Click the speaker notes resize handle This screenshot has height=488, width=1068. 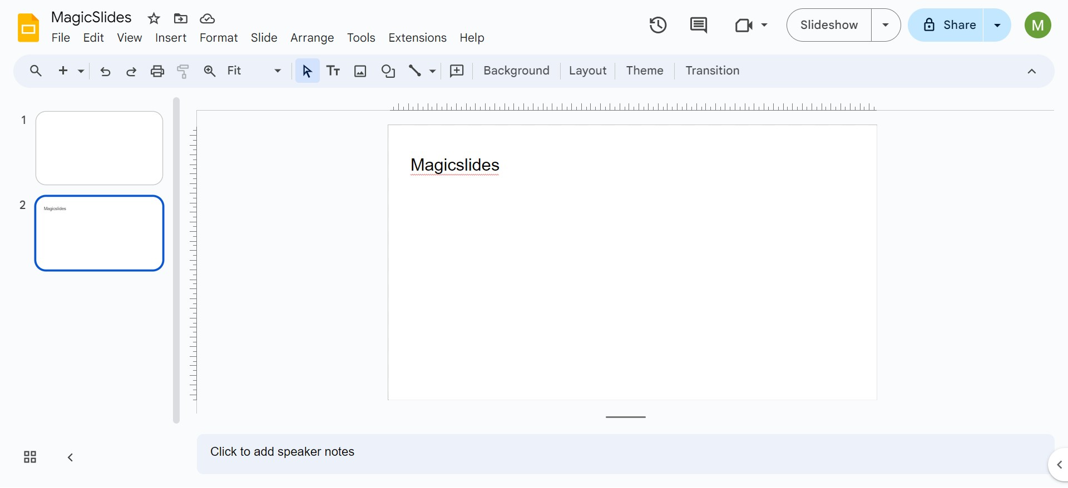click(626, 417)
